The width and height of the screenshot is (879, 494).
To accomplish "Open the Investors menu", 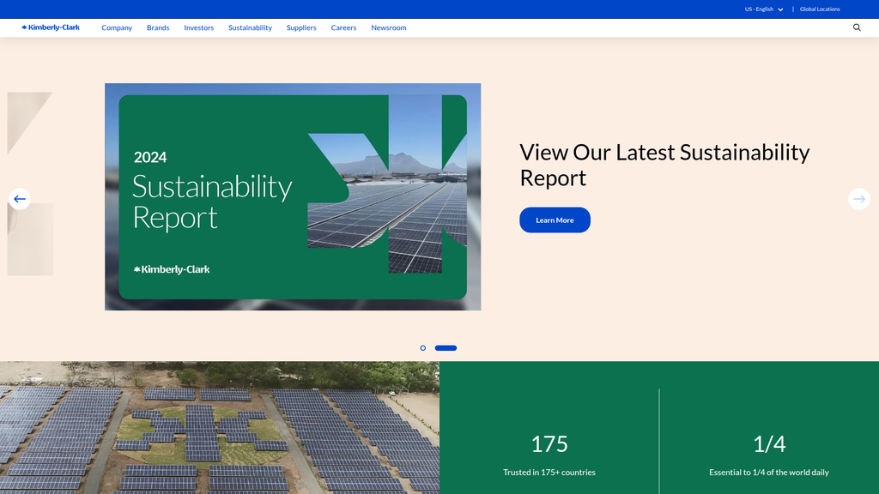I will point(199,27).
